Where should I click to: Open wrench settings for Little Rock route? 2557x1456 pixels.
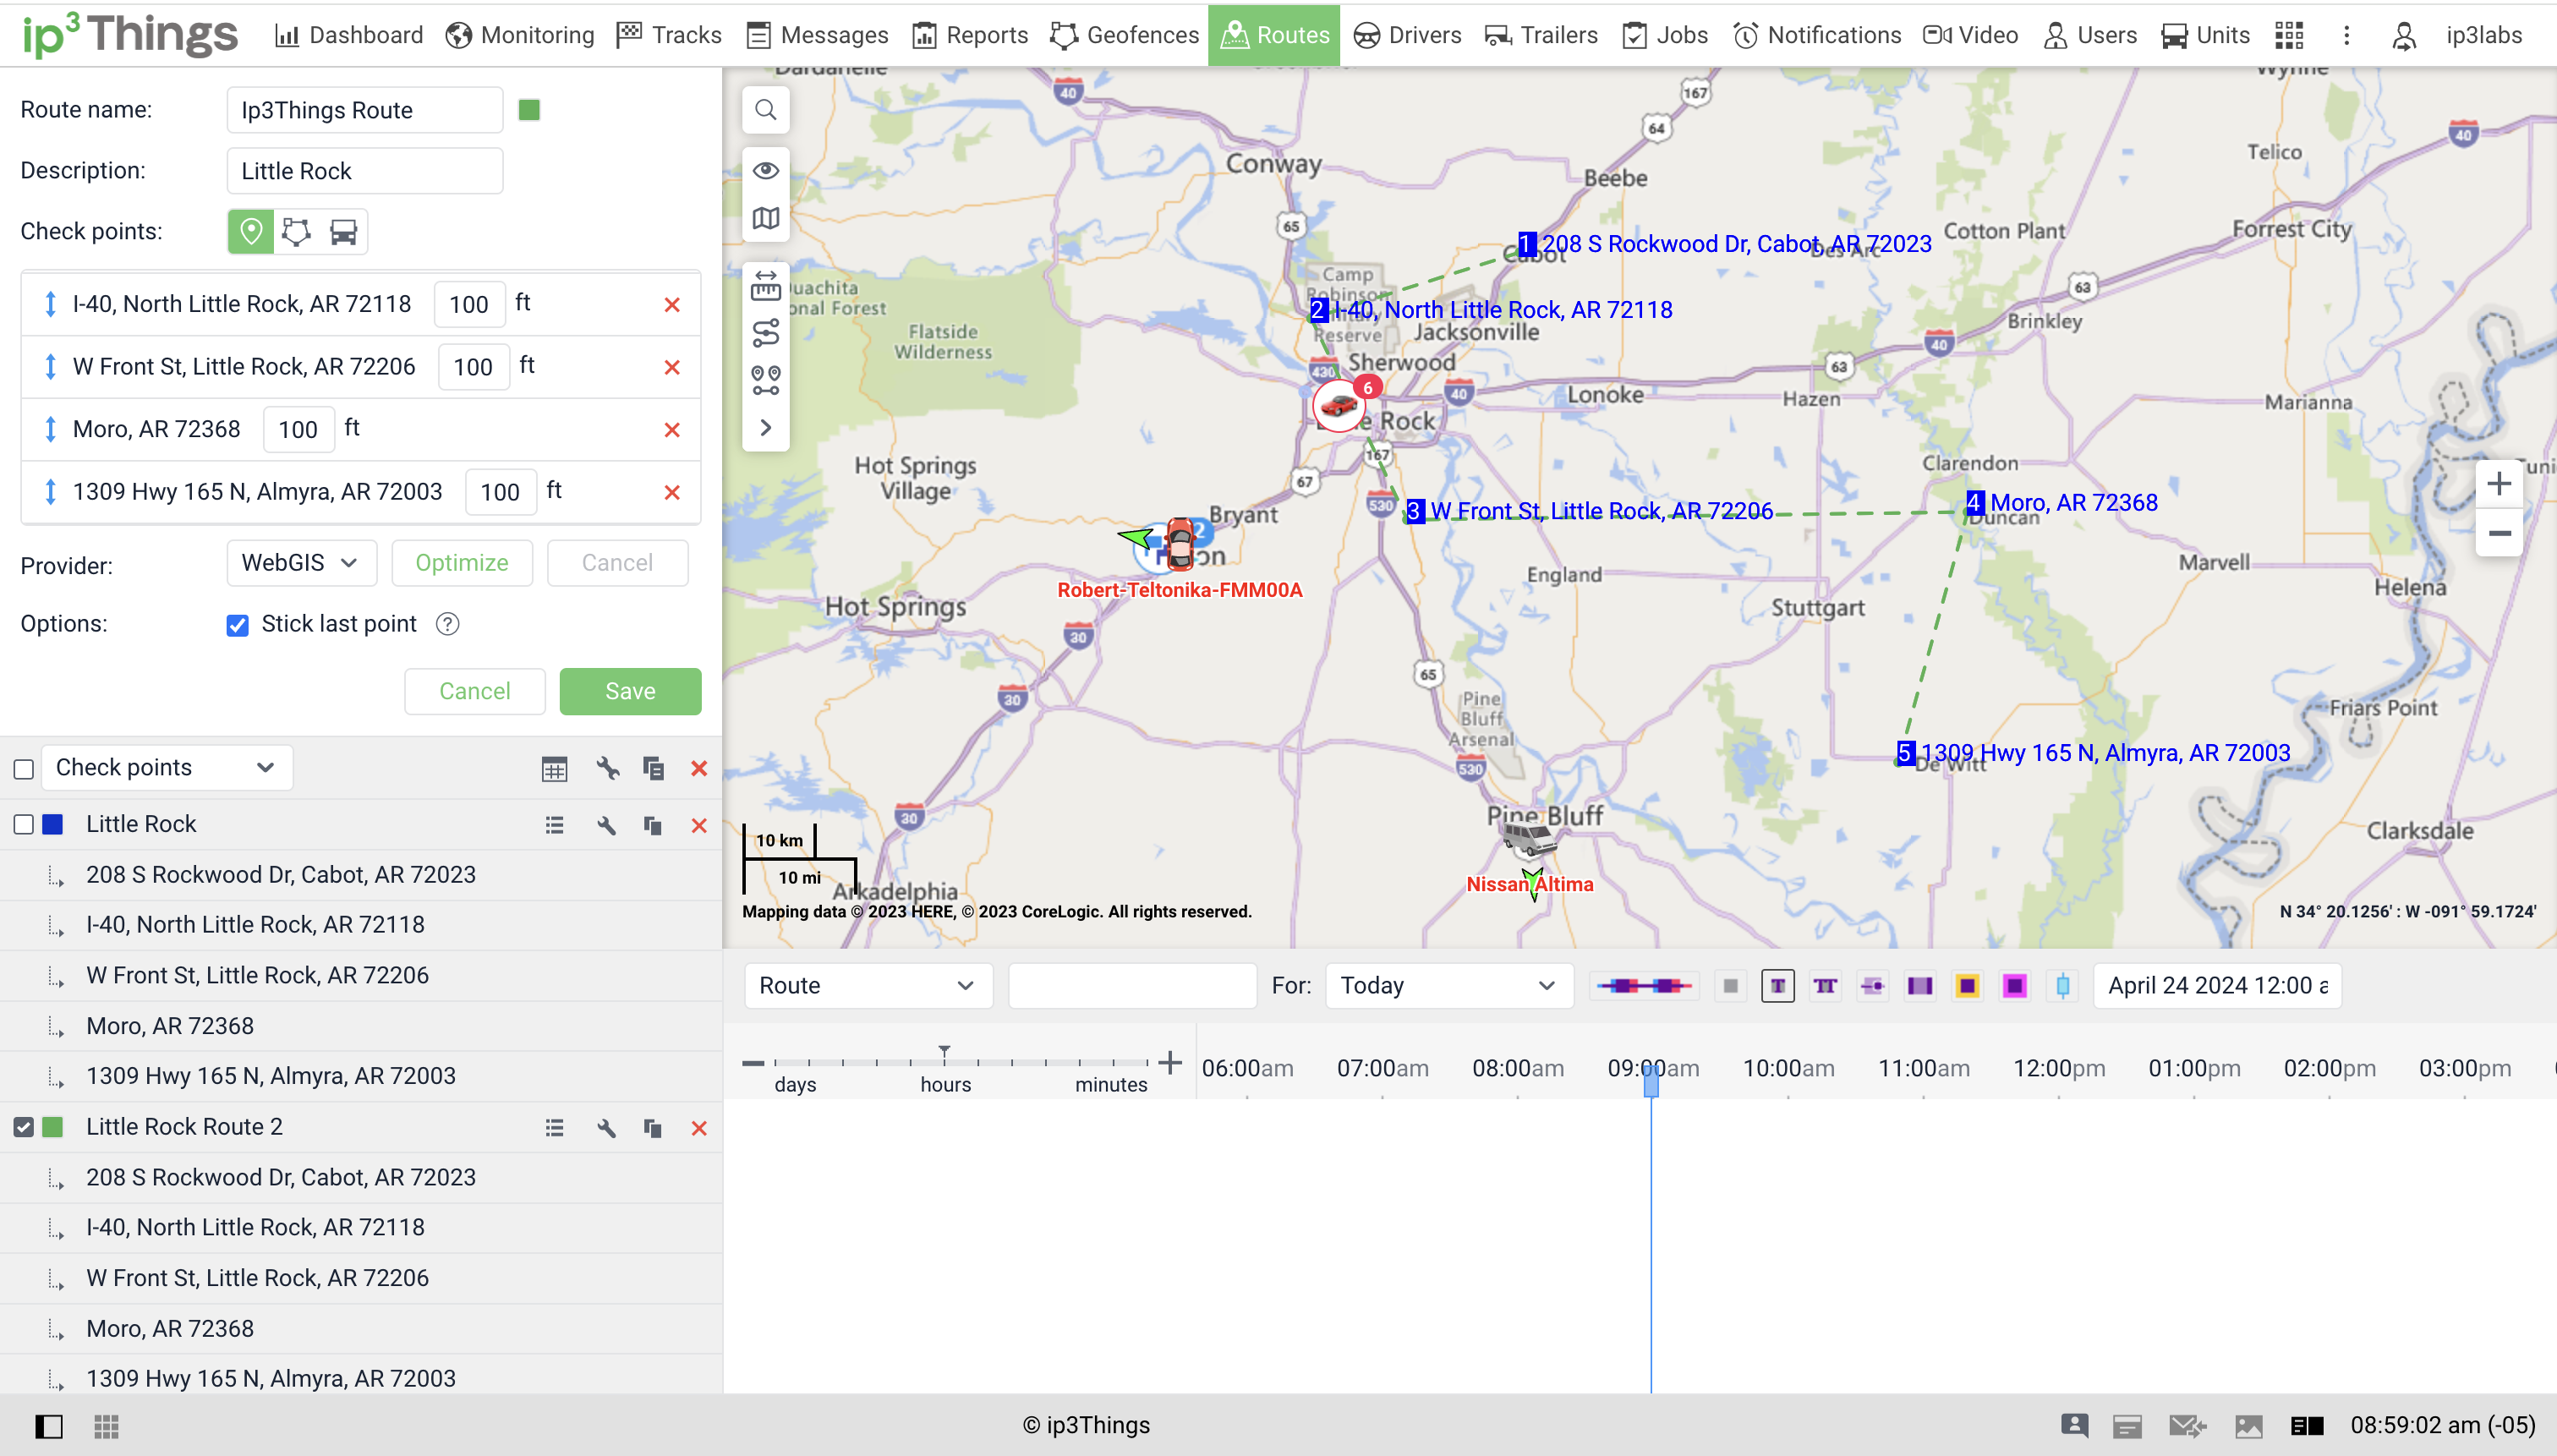[x=606, y=825]
